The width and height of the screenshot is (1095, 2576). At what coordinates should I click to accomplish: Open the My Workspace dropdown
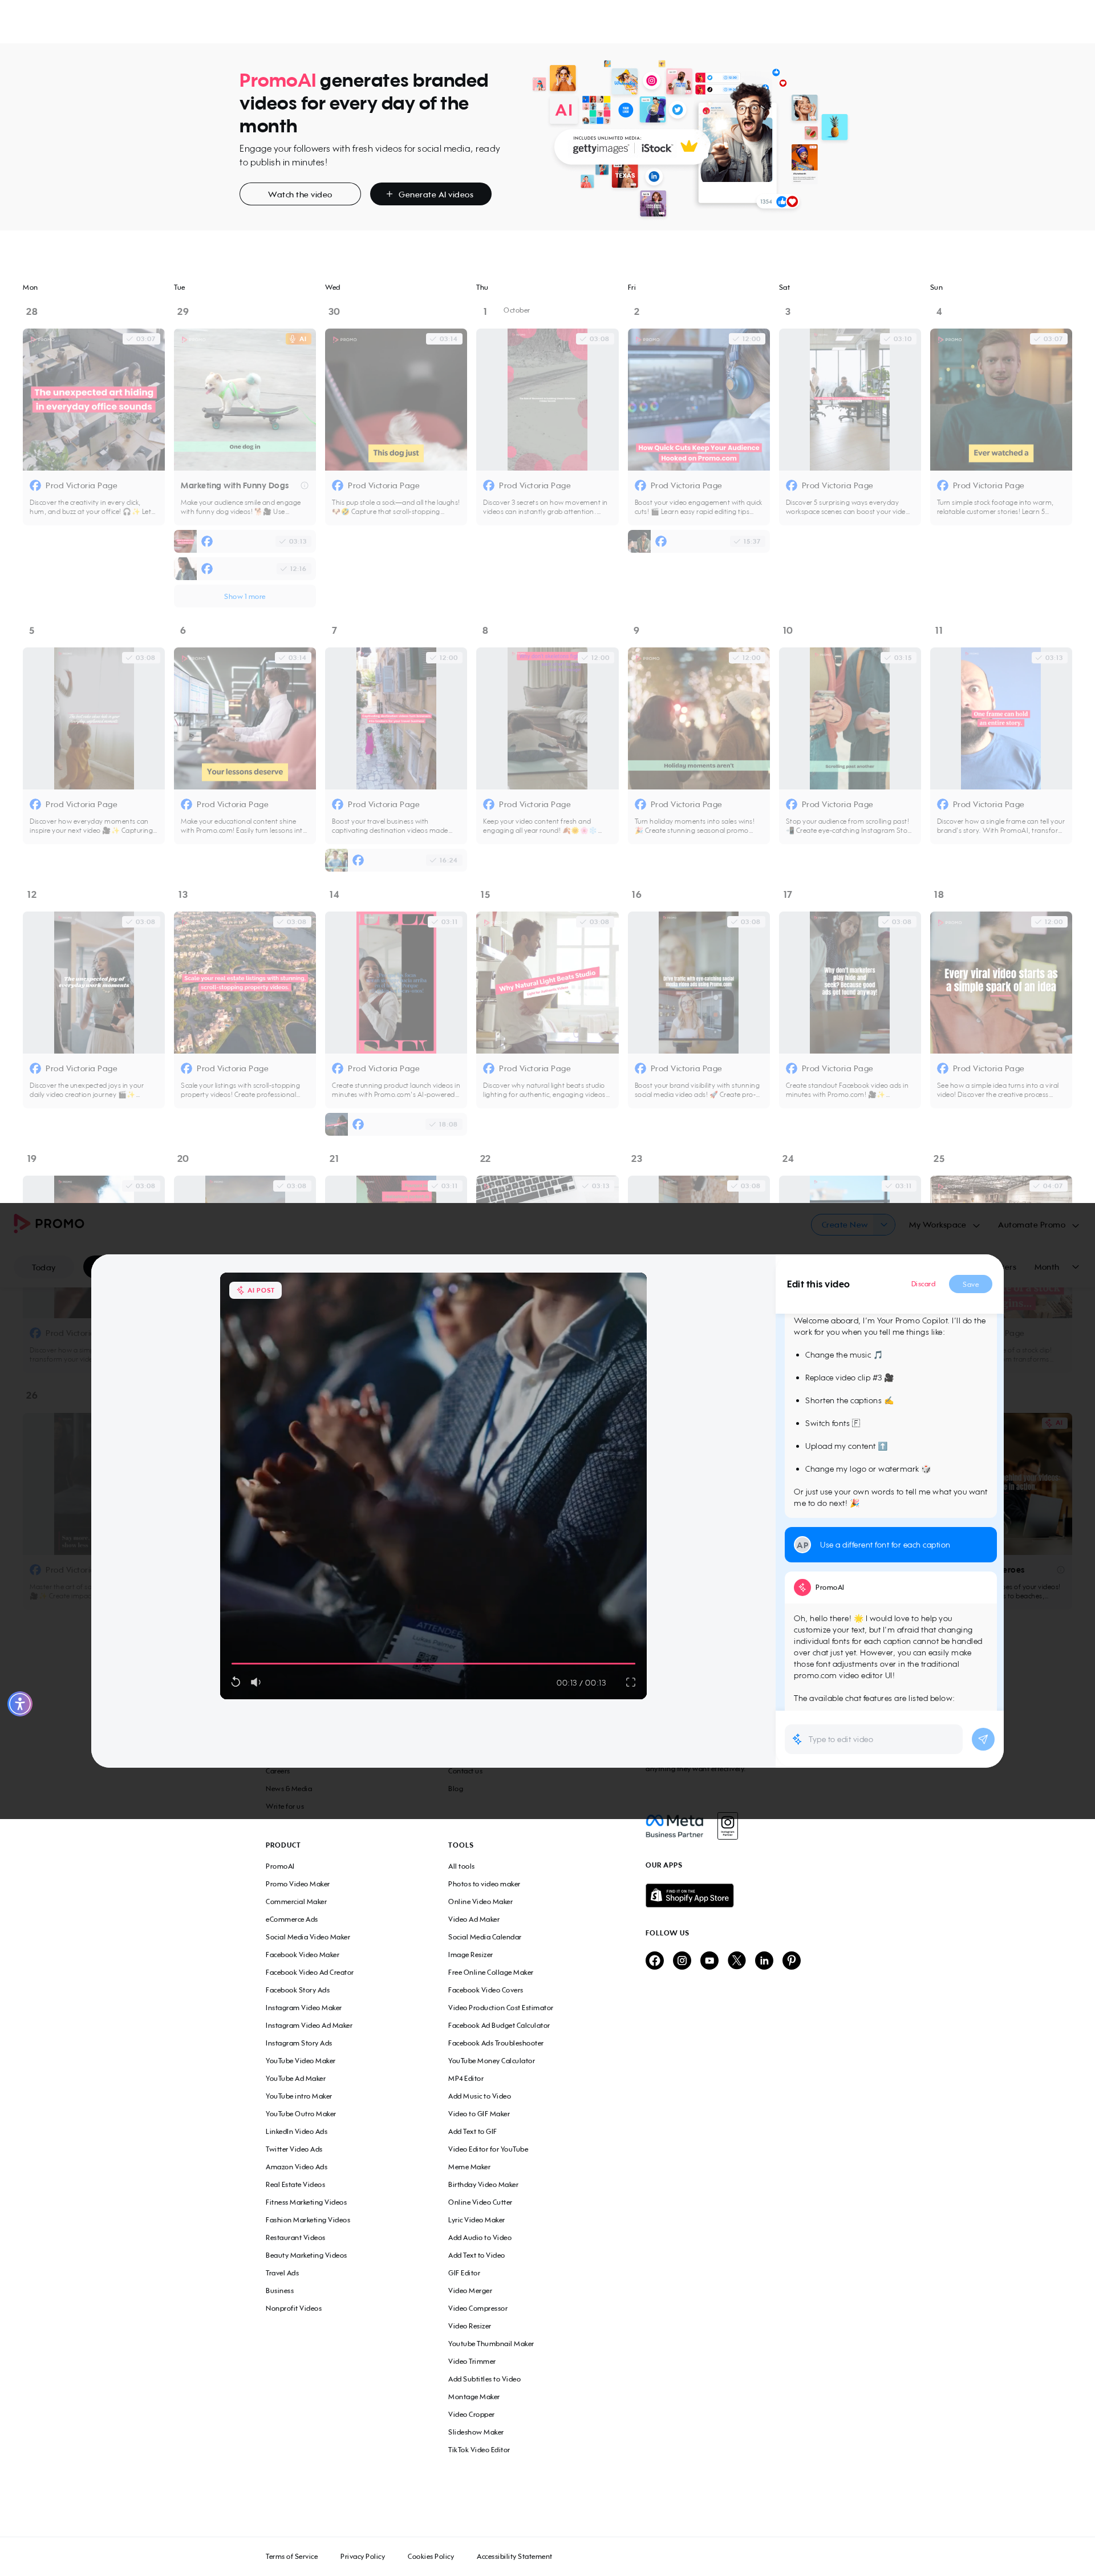943,1225
